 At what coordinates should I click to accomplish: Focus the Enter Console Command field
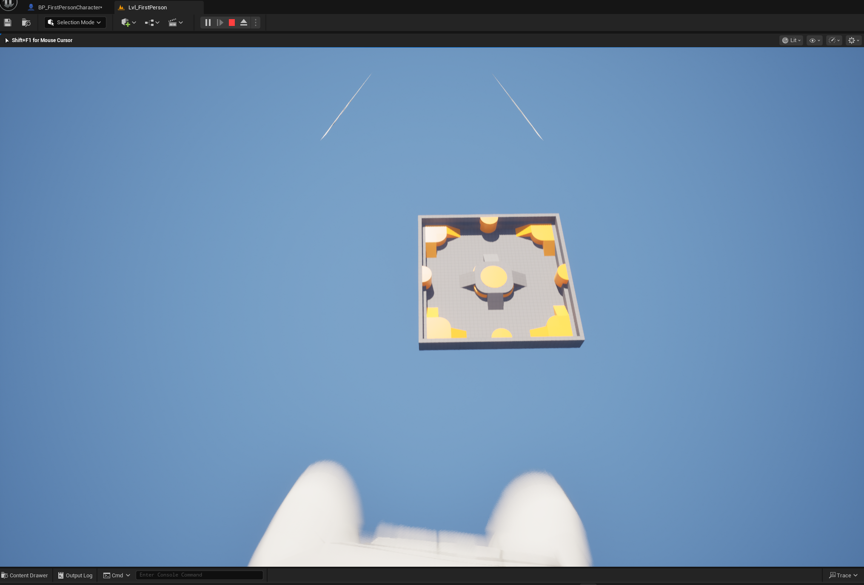coord(199,575)
